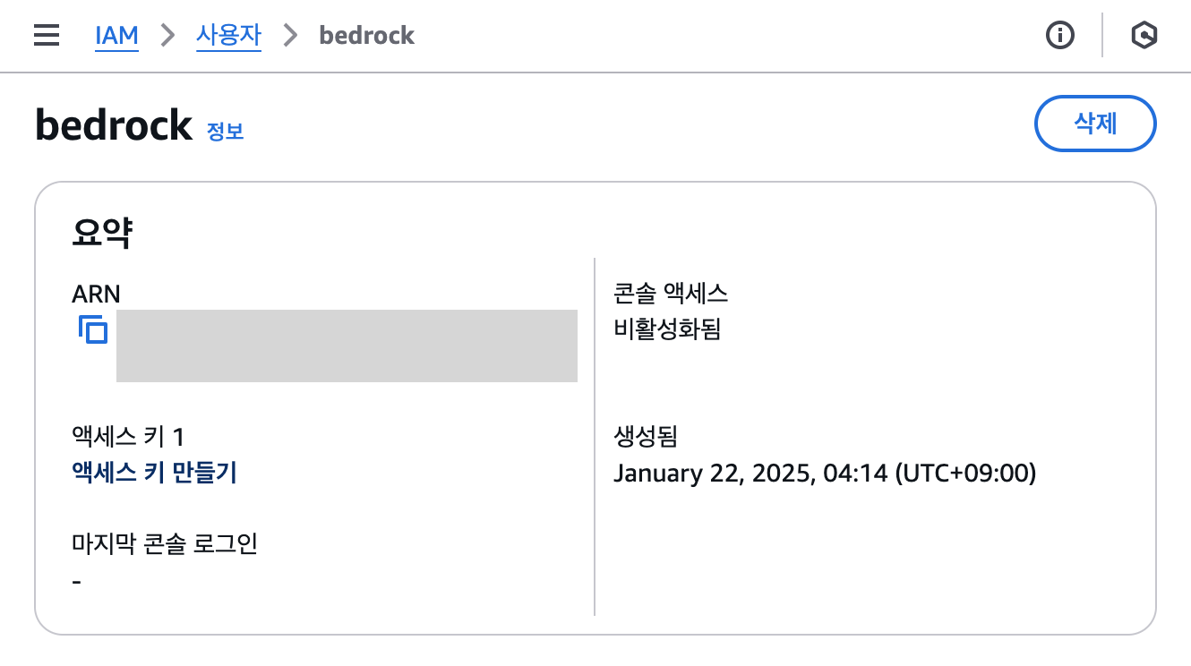1191x666 pixels.
Task: Click the 요약 section heading
Action: 102,233
